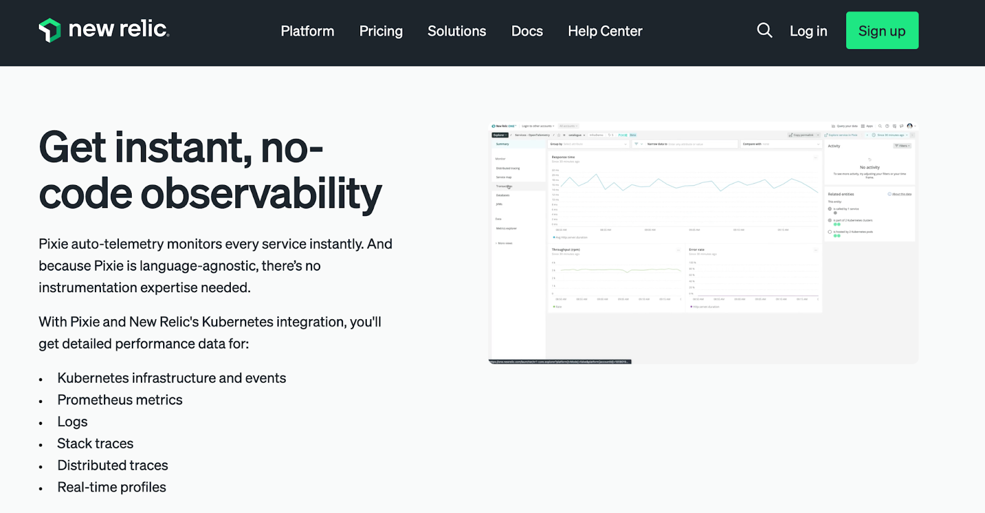Click the green Sign up button
985x513 pixels.
[882, 30]
